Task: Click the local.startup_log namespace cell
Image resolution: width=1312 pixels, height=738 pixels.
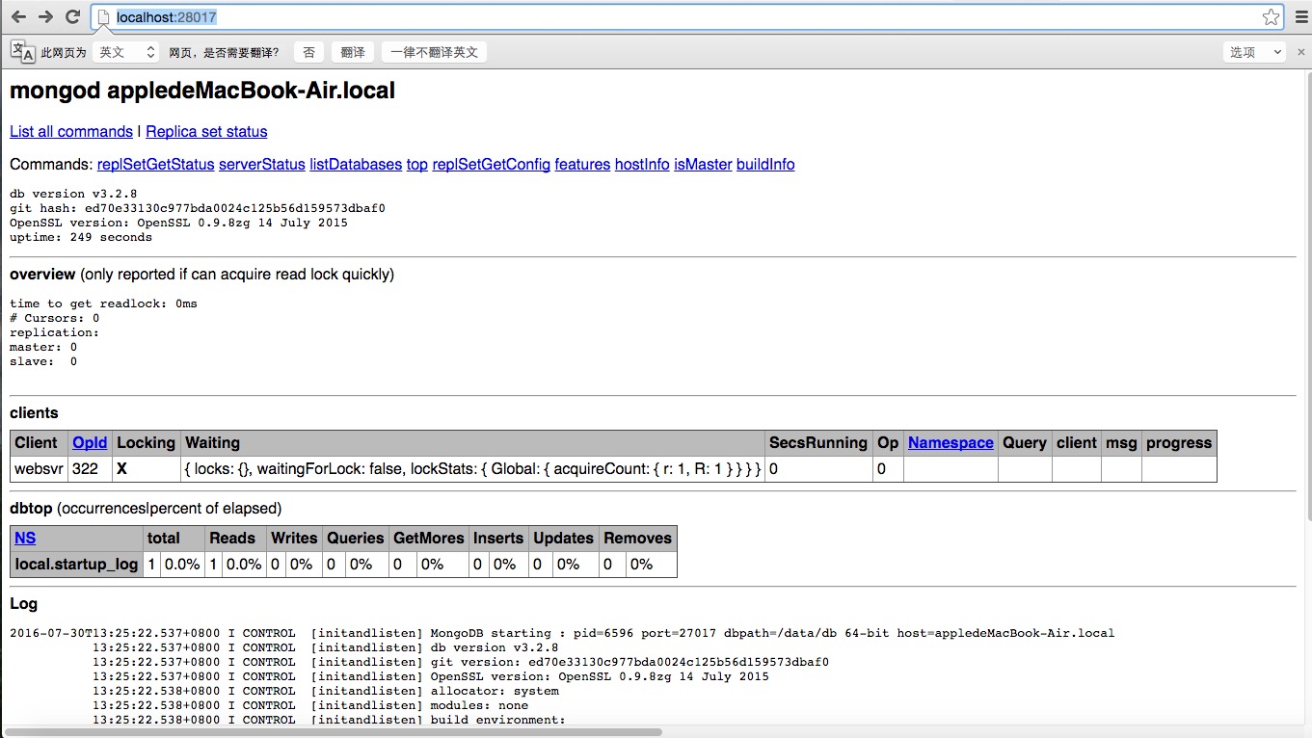Action: 76,565
